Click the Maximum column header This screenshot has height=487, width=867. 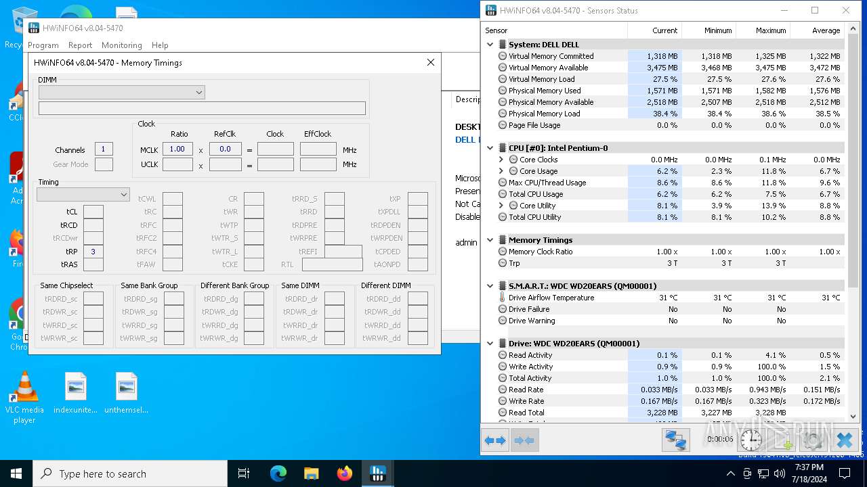click(763, 30)
